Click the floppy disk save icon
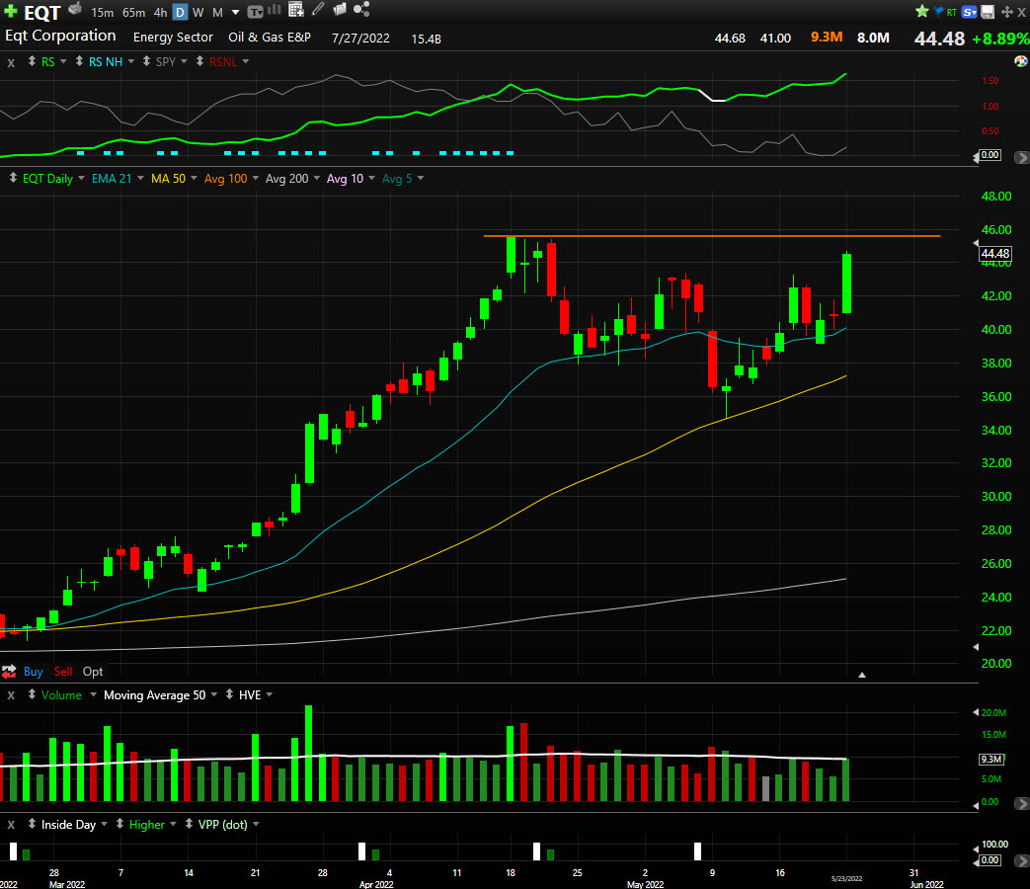The height and width of the screenshot is (889, 1030). point(988,12)
